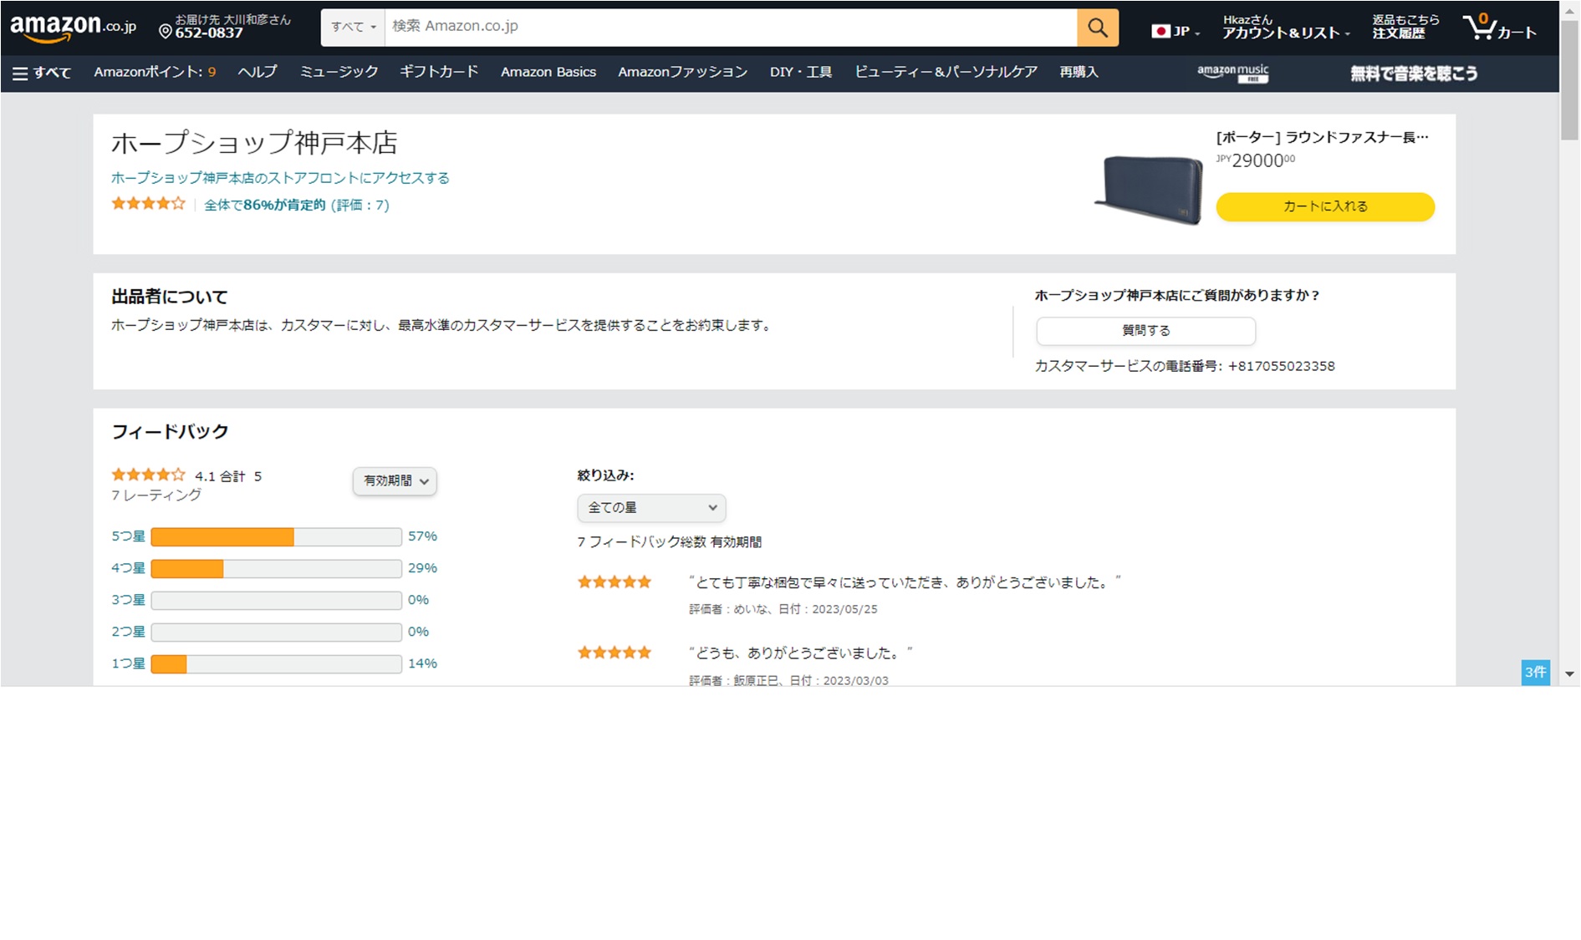Click the review 'どうも、ありがとうございました。'
Screen dimensions: 1581x940
pos(800,653)
